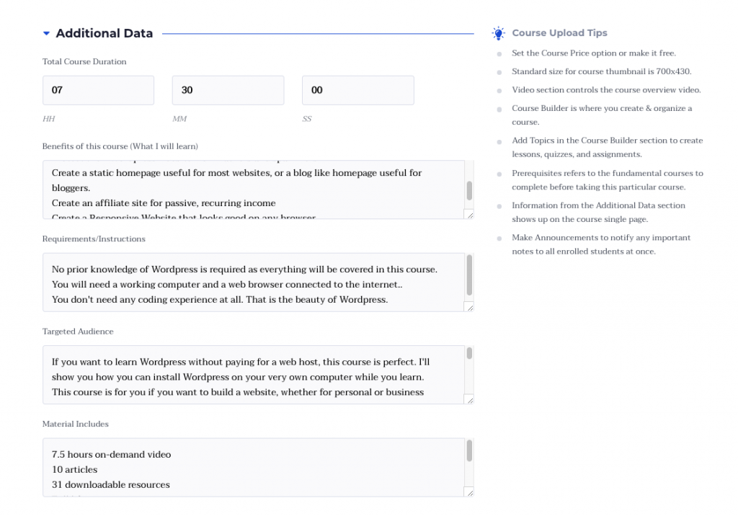Click the lightbulb Course Upload Tips icon

tap(498, 33)
